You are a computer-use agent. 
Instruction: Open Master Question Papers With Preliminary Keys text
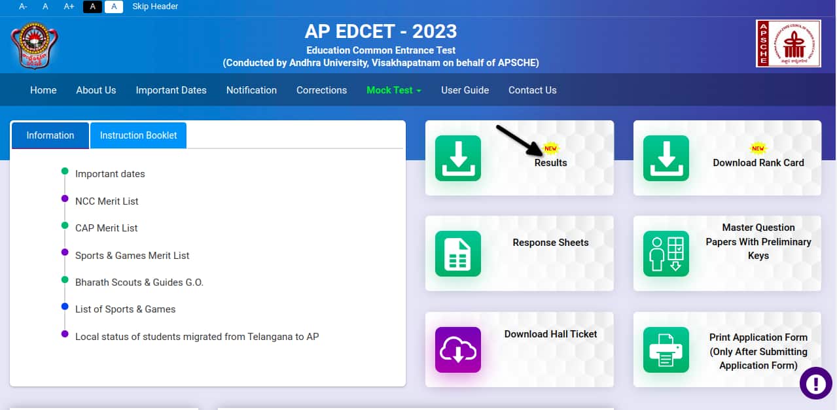(758, 241)
